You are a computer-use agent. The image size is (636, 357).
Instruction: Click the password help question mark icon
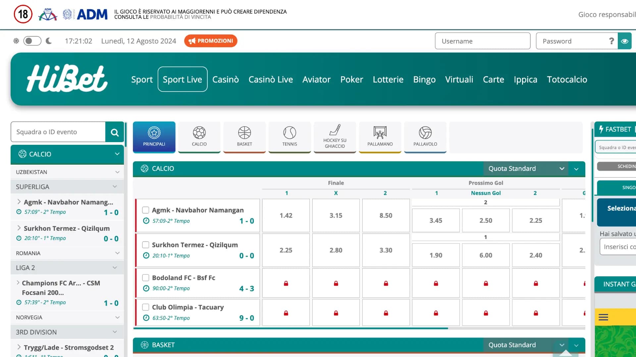coord(611,41)
